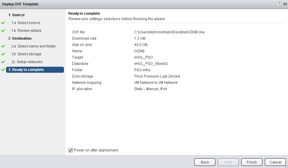Click green checkmark beside Ready to complete
The image size is (288, 168).
pos(3,70)
